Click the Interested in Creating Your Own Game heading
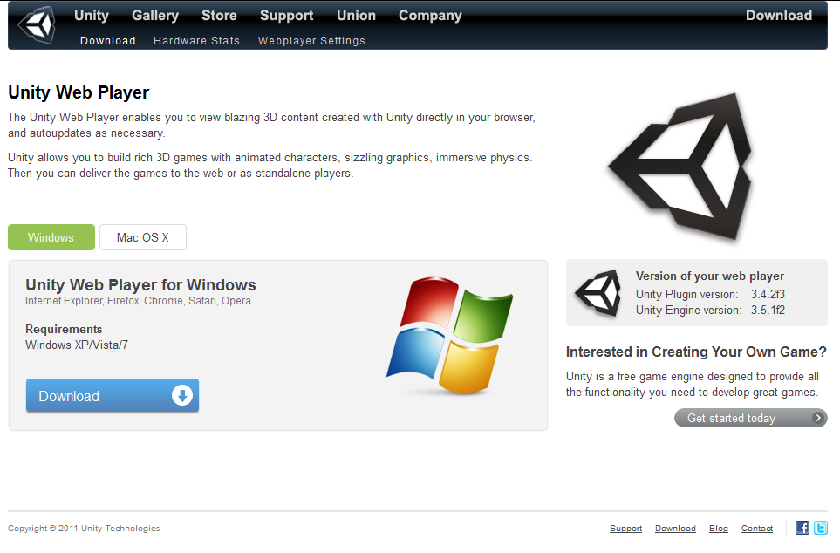Viewport: 840px width, 553px height. point(696,352)
